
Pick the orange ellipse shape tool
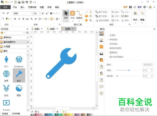(x=86, y=20)
